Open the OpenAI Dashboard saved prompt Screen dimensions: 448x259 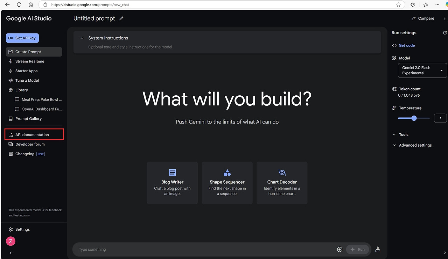click(38, 109)
